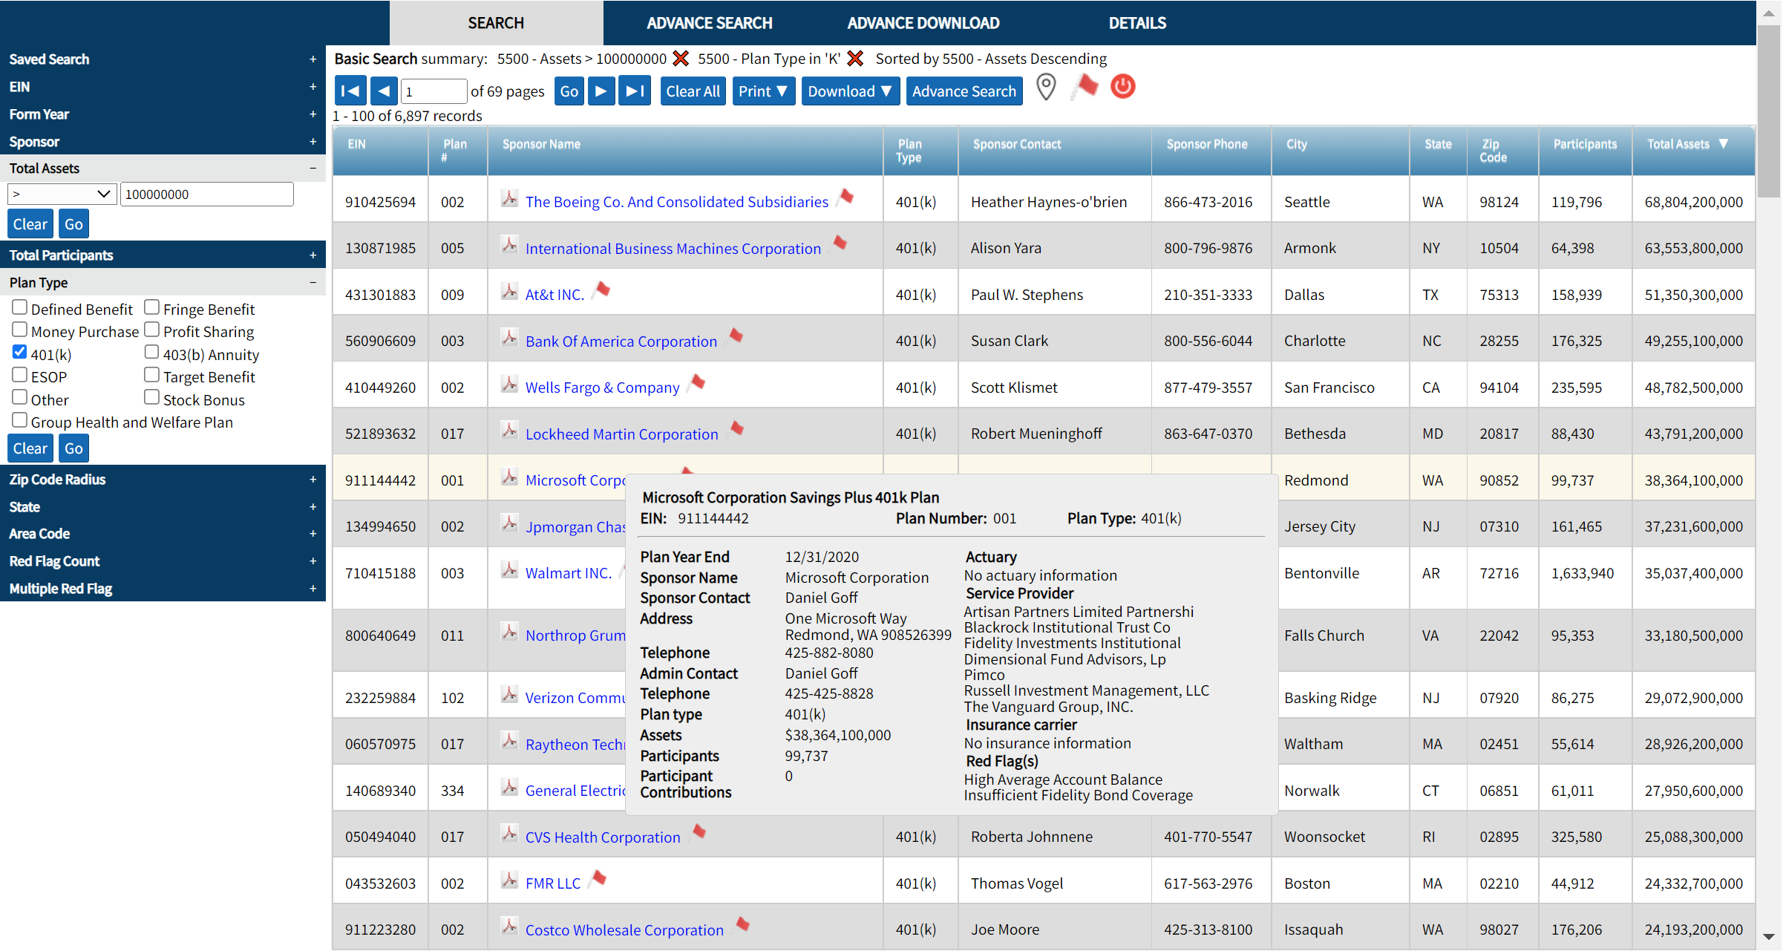
Task: Remove the Plan Type in 'K' filter
Action: coord(854,58)
